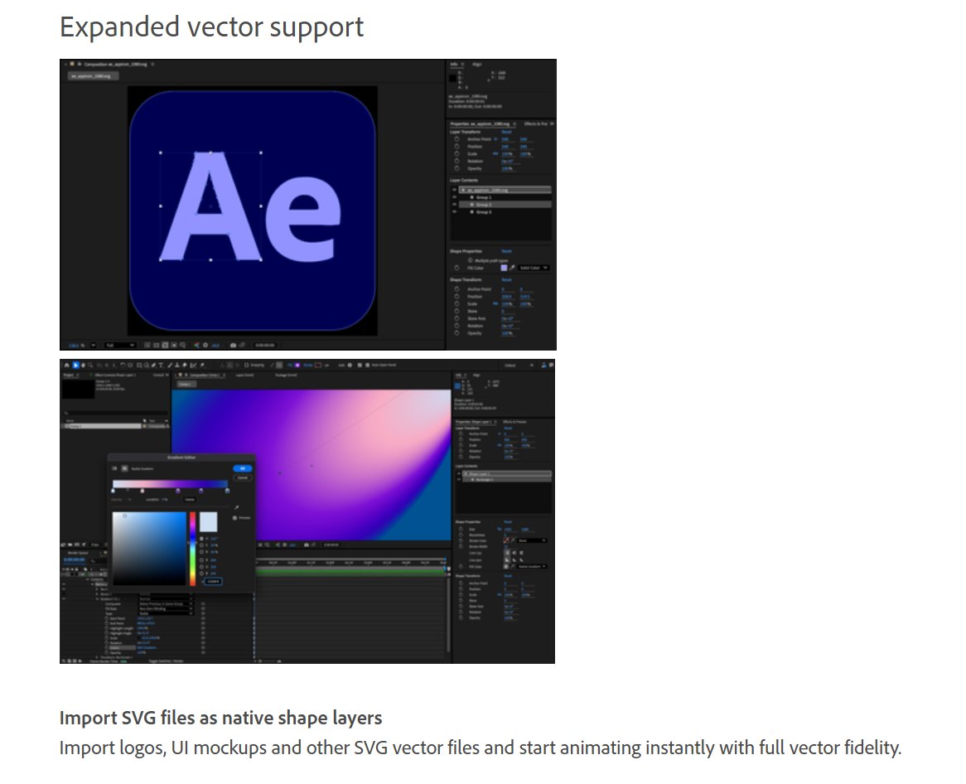Click the Fill Color swatch in Ae logo screenshot
The height and width of the screenshot is (784, 966).
point(504,268)
